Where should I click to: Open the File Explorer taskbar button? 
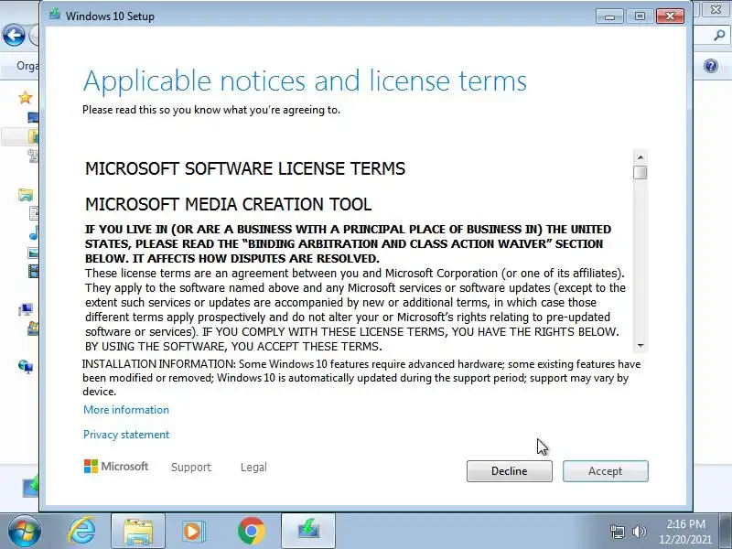(x=138, y=532)
